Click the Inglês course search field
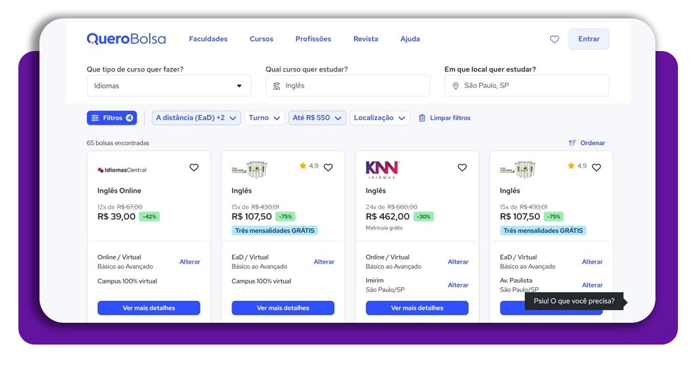Image resolution: width=697 pixels, height=365 pixels. click(348, 86)
